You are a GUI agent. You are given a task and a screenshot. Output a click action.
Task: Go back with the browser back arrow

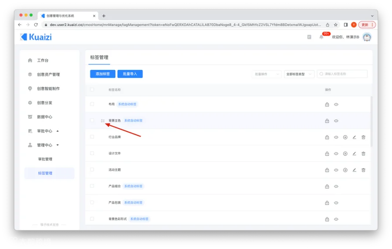(x=20, y=25)
